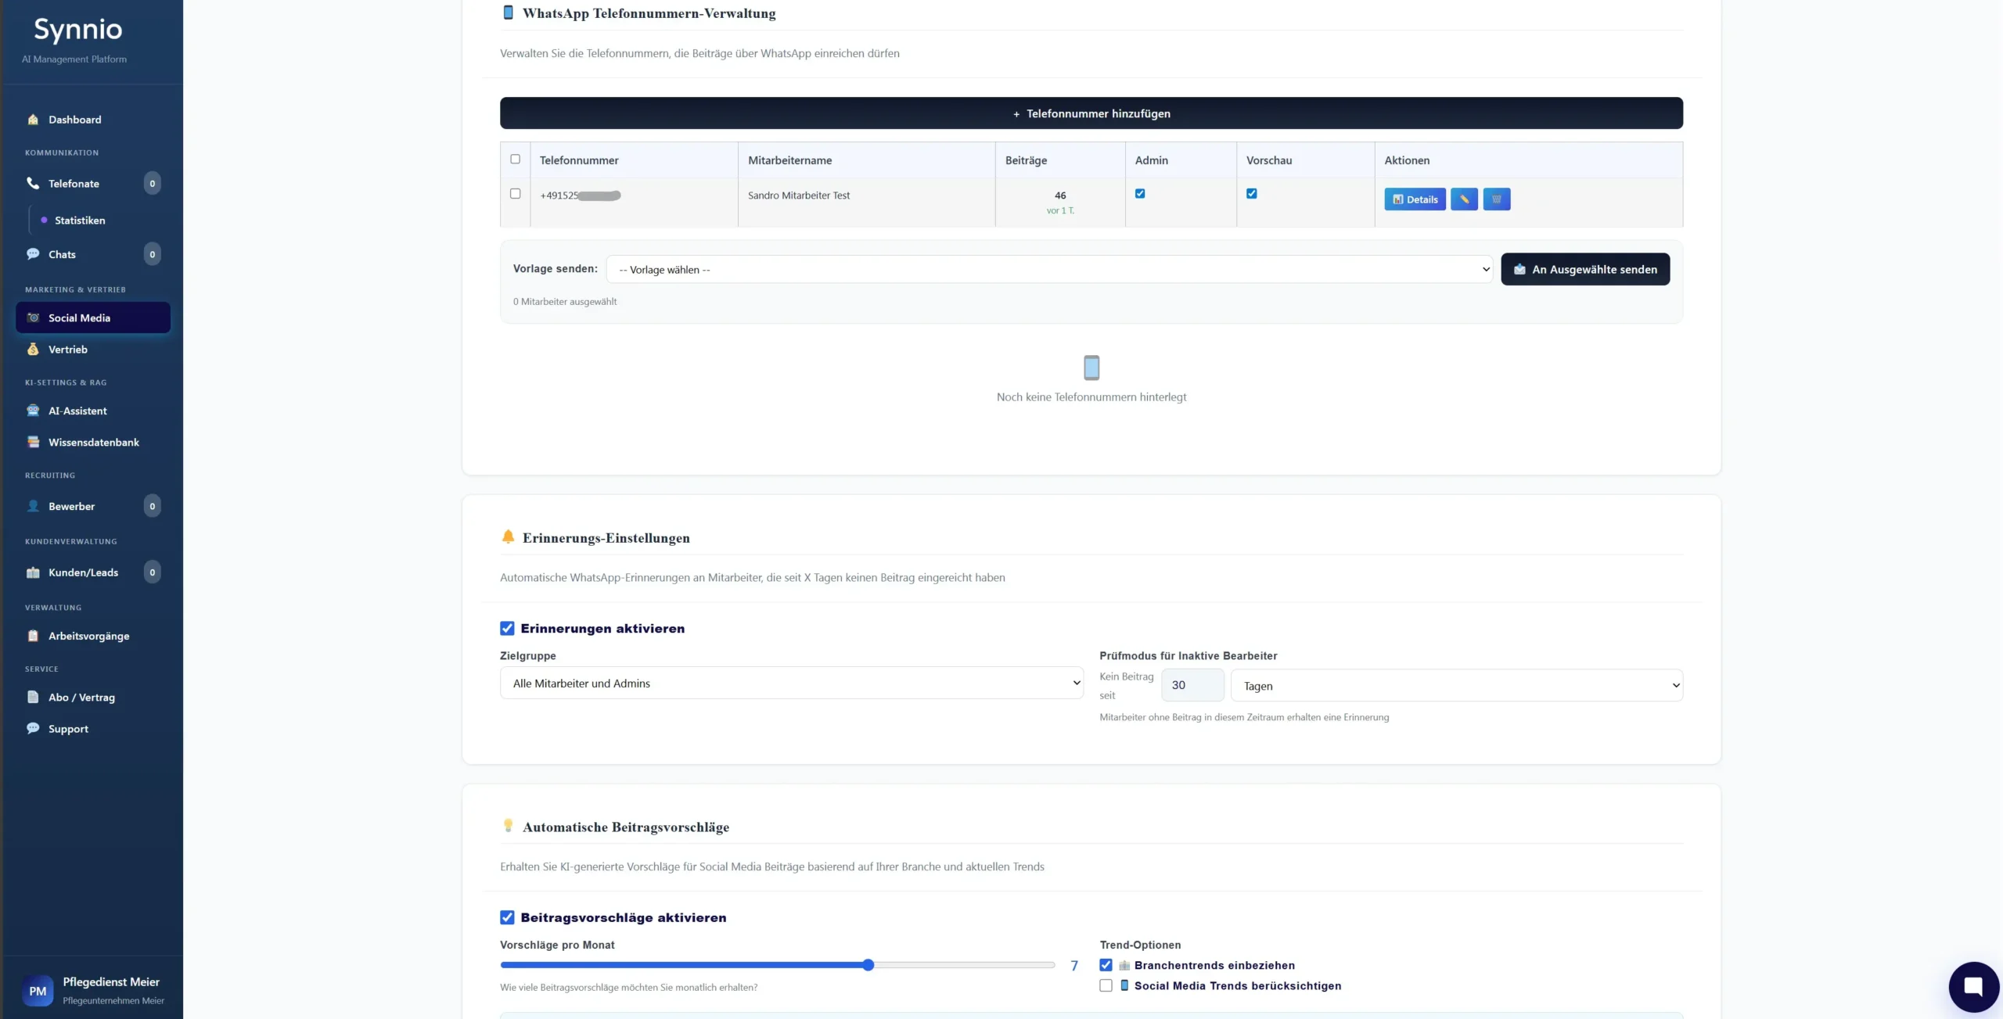
Task: Click the Kein Beitrag seit number field
Action: click(x=1192, y=685)
